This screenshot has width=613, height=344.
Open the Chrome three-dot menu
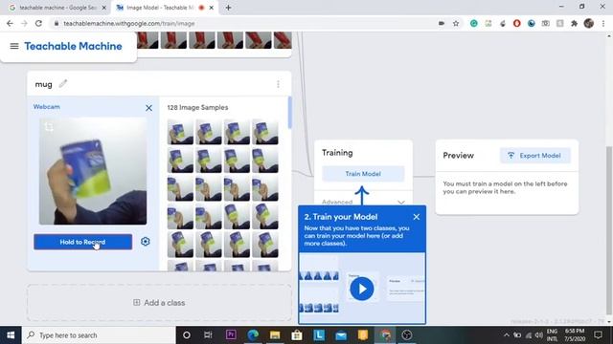[x=603, y=23]
